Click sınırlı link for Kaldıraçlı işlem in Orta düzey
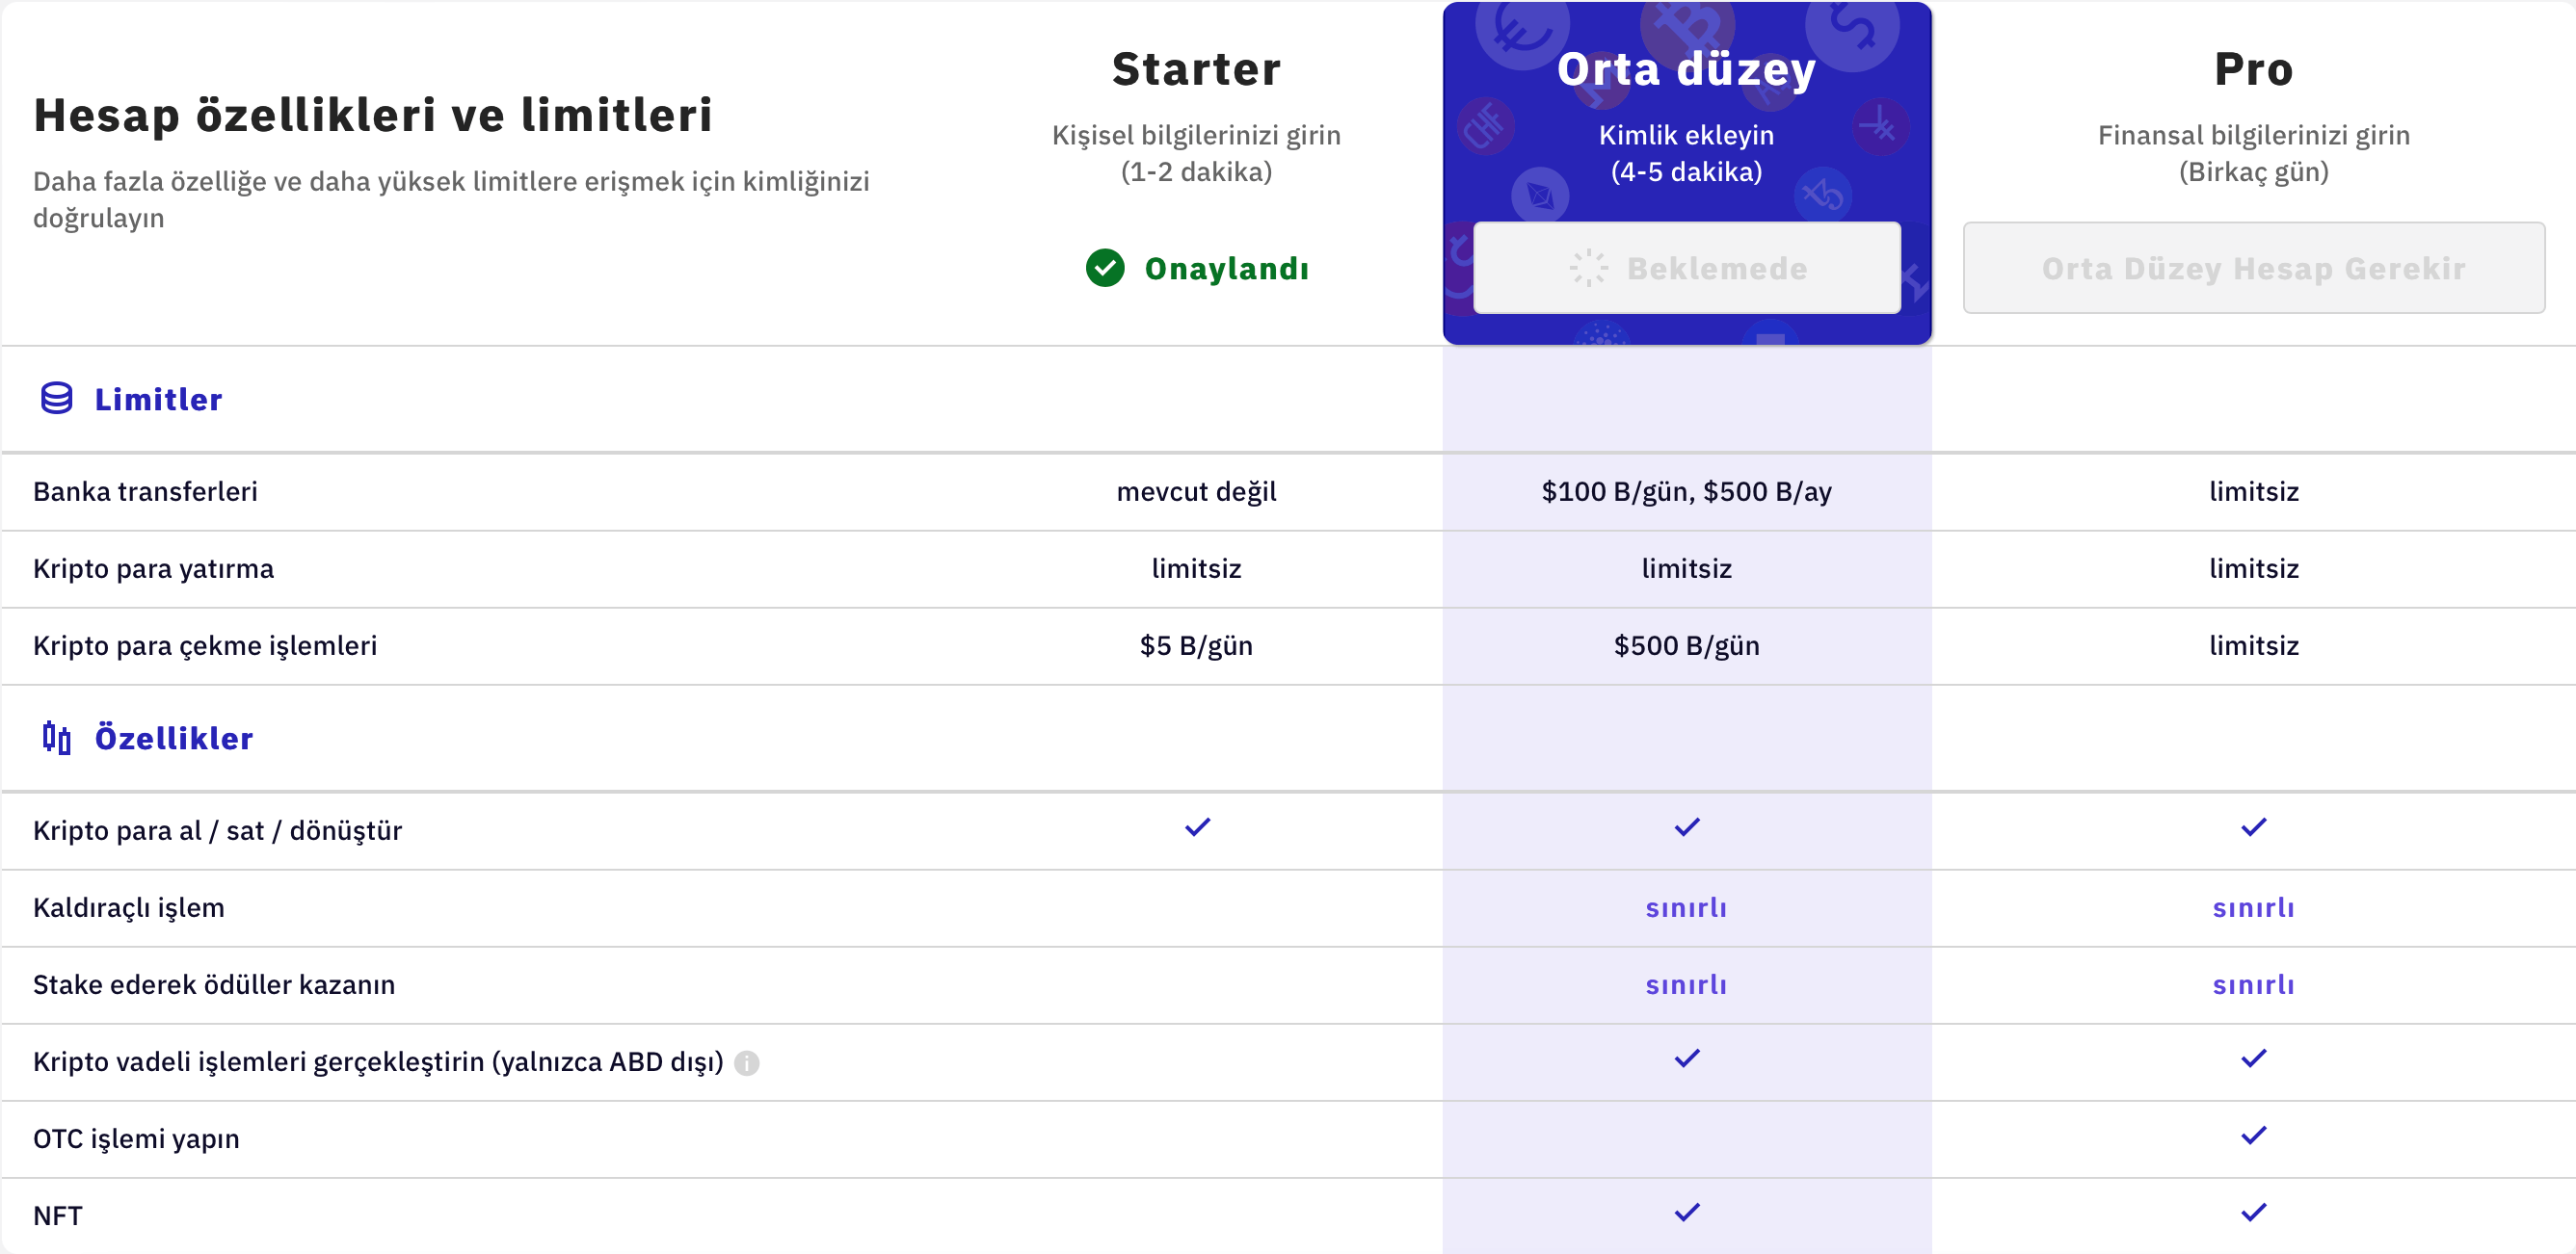 point(1686,907)
